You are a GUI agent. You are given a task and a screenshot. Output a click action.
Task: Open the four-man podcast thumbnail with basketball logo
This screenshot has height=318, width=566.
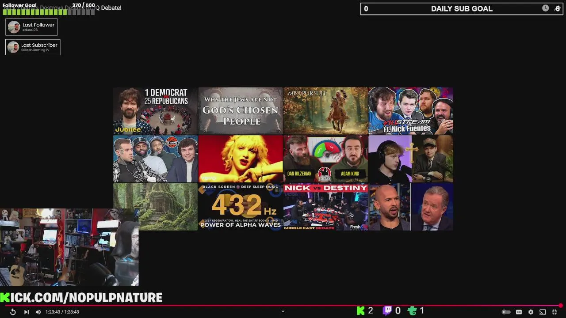[155, 159]
